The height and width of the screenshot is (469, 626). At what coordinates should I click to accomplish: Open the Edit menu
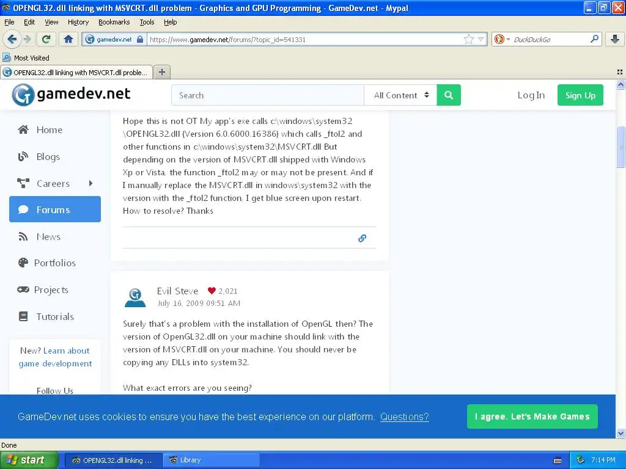(29, 22)
